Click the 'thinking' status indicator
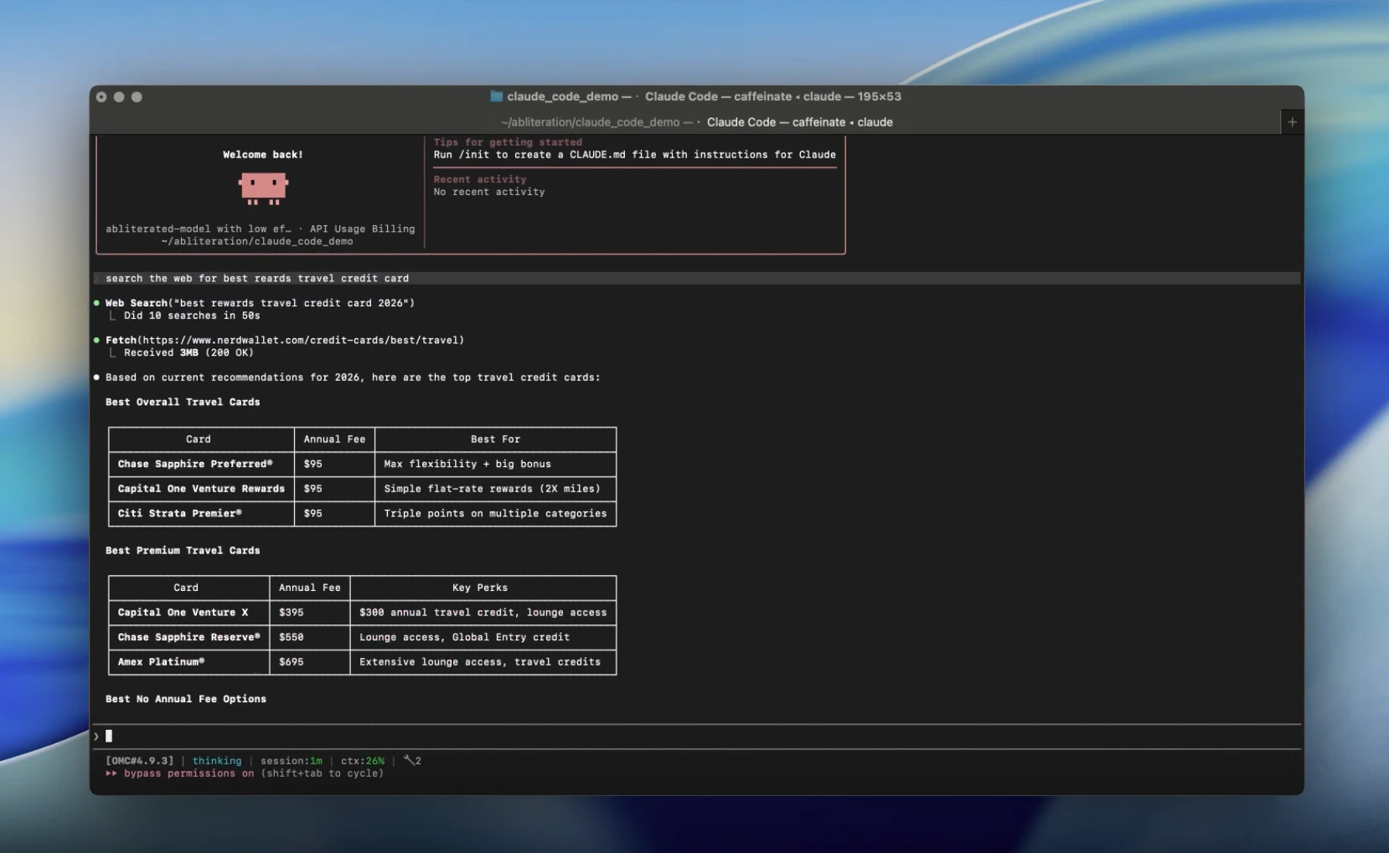This screenshot has width=1389, height=853. click(217, 761)
